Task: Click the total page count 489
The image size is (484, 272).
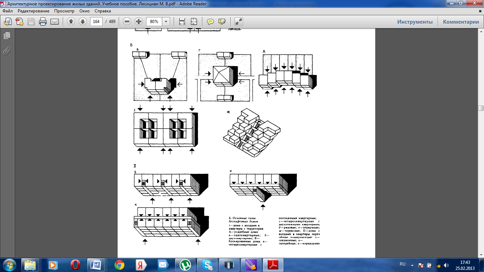Action: click(x=112, y=22)
